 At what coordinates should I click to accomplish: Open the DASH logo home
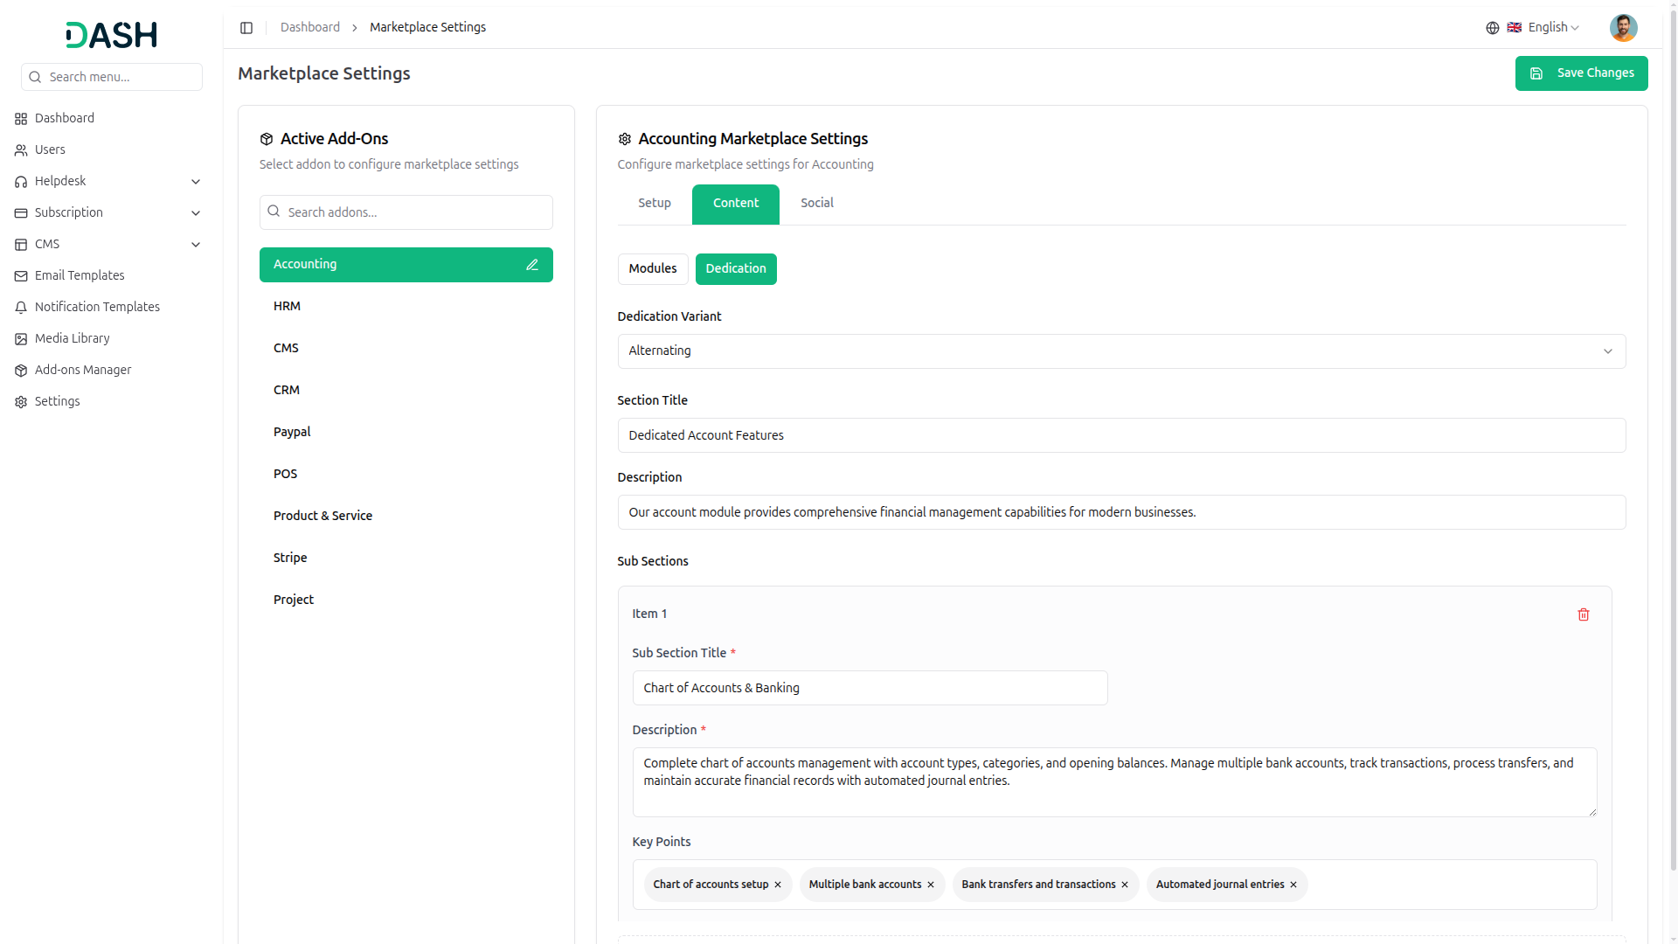[112, 35]
